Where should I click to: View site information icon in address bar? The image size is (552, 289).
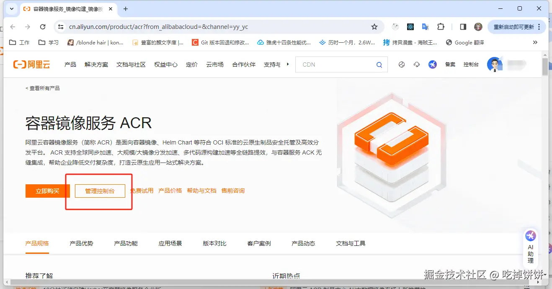click(x=61, y=27)
